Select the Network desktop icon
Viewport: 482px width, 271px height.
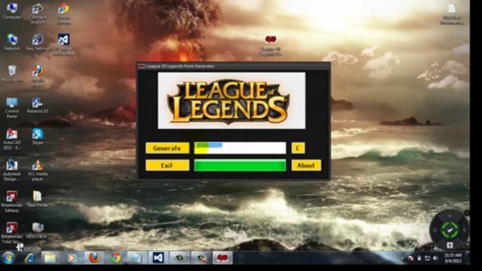pos(12,42)
